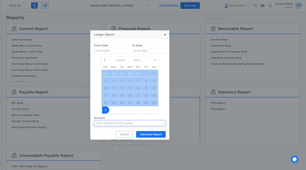Open Vendor Wise payable report
Viewport: 306px width, 170px height.
(x=20, y=109)
